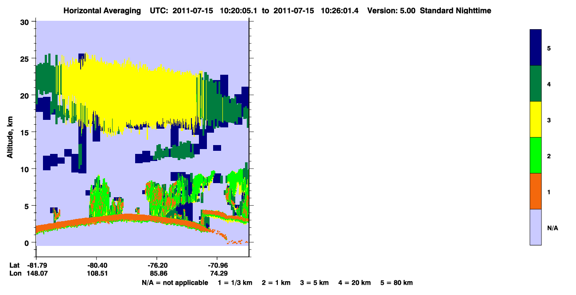Click the yellow level 3 color swatch

tap(536, 119)
